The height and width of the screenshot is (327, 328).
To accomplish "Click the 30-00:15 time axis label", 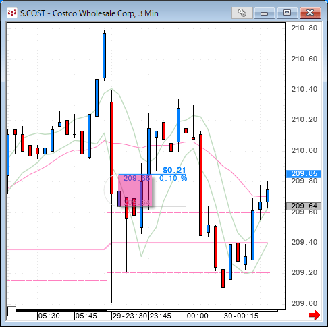I will coord(241,316).
